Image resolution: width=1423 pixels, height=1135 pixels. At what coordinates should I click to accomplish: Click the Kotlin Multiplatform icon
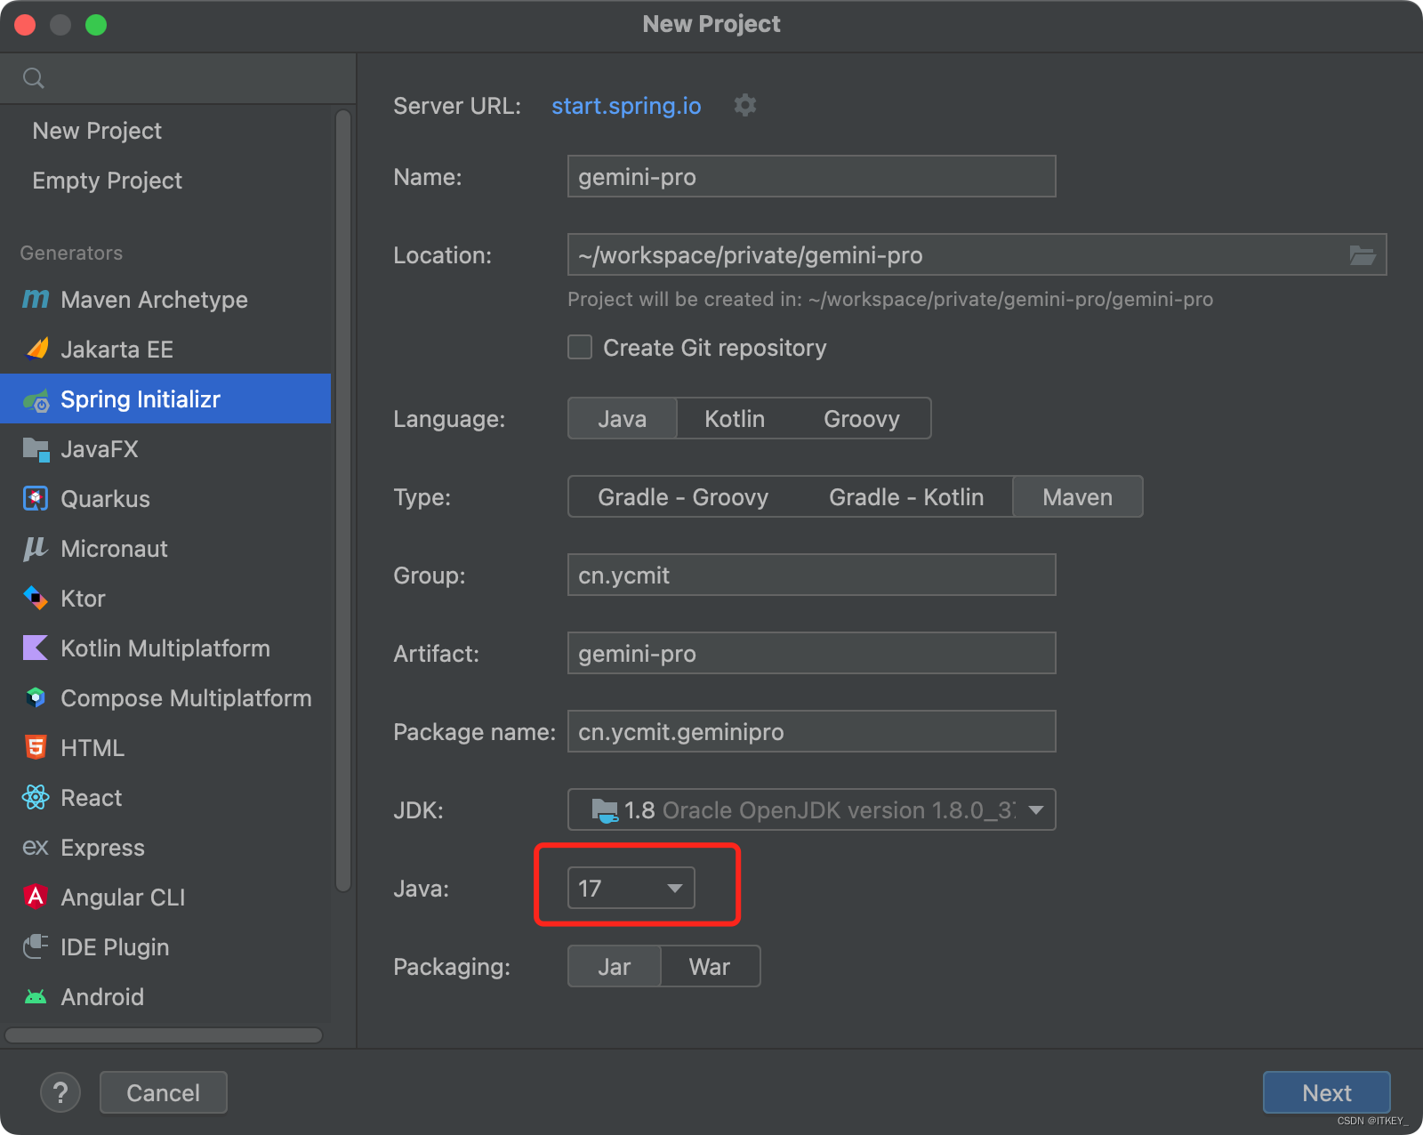tap(36, 648)
